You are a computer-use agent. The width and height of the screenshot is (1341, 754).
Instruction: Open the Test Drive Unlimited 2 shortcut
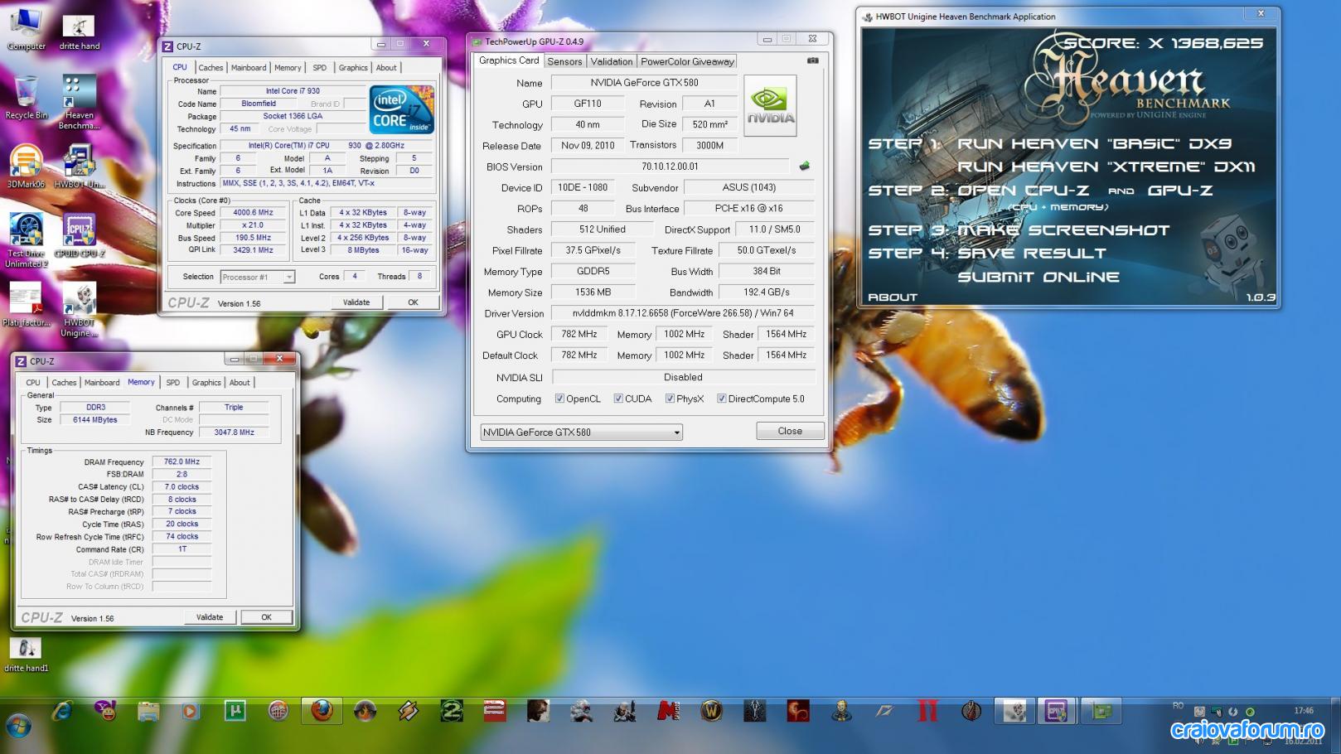27,240
